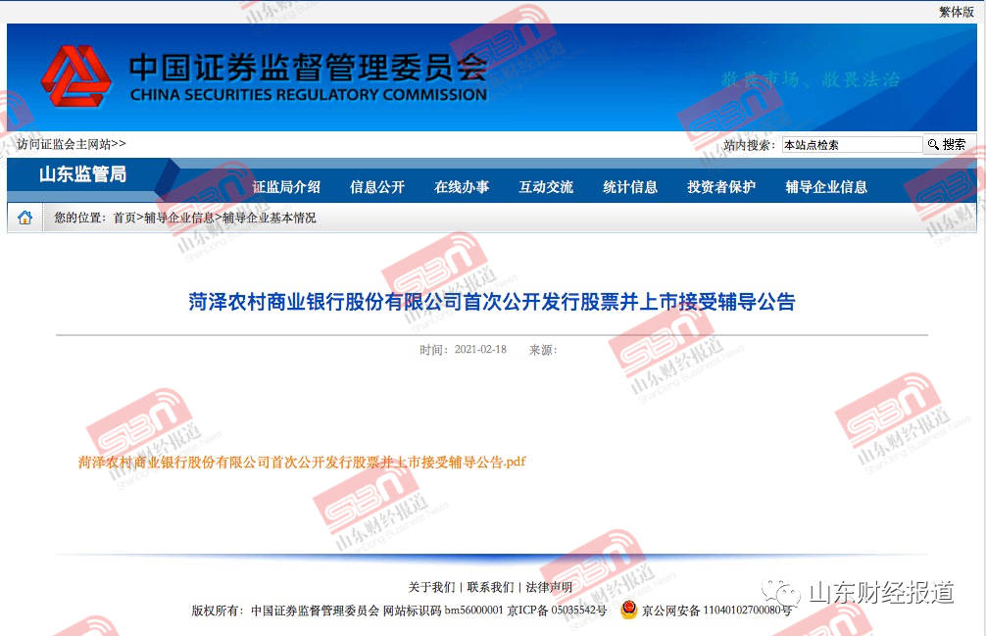Click the date 2021-02-18
This screenshot has height=636, width=986.
pos(480,350)
